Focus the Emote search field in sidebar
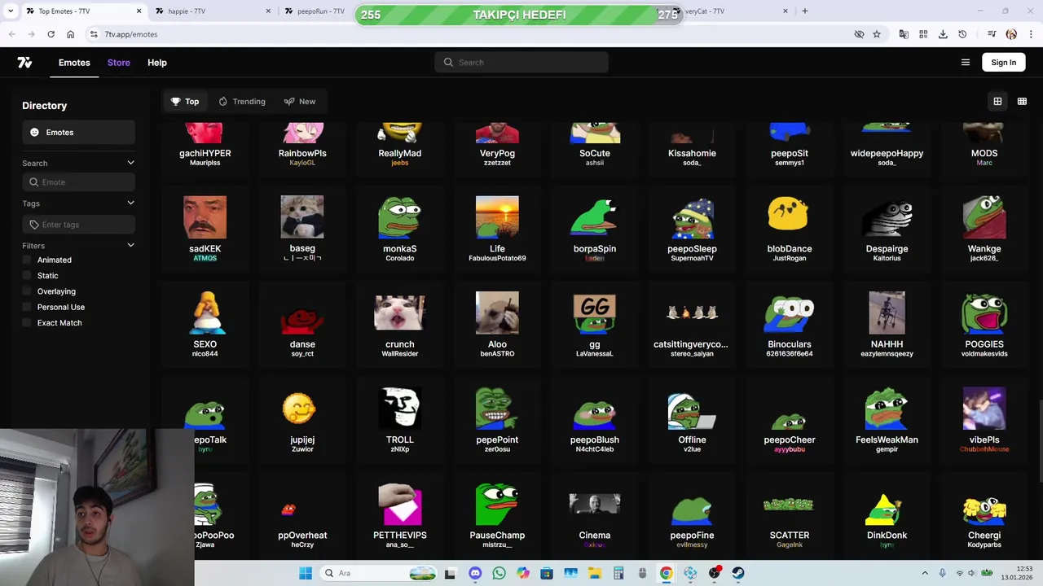 tap(78, 182)
